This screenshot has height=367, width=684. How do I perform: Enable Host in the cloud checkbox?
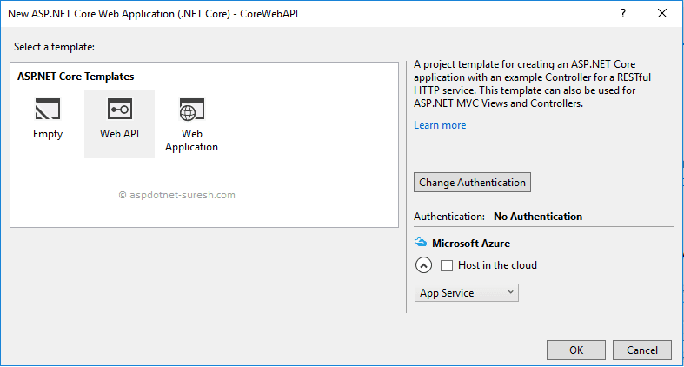pyautogui.click(x=447, y=265)
